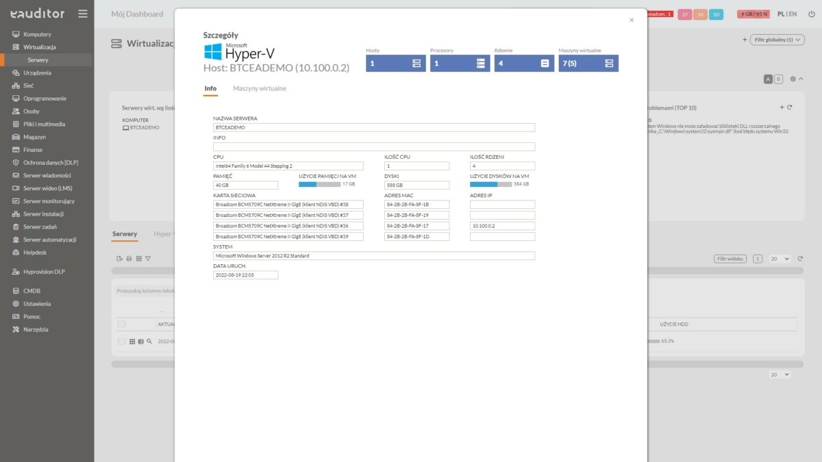This screenshot has width=822, height=462.
Task: Open the CMDB section icon
Action: point(15,290)
